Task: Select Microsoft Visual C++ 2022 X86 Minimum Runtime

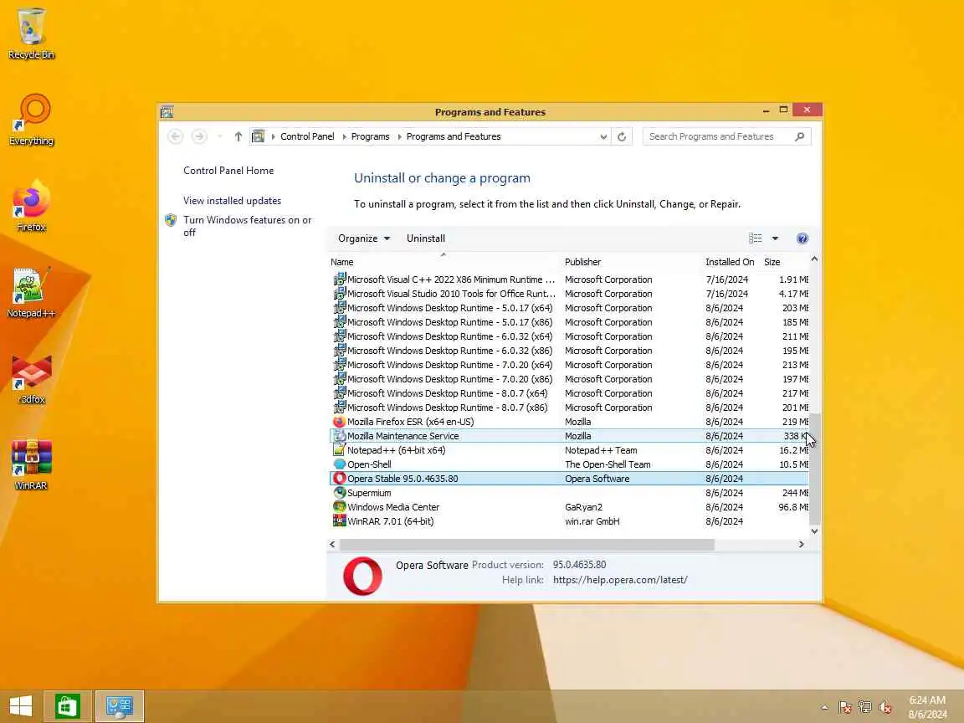Action: click(x=569, y=279)
